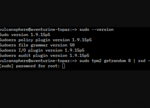Screen dimensions: 150x108
Task: Click the word "sudo" before "tpm2"
Action: [x=84, y=61]
